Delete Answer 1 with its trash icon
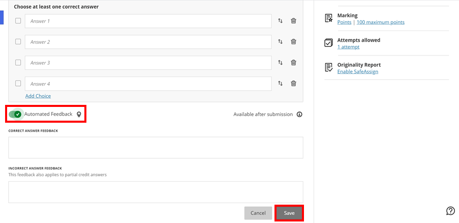 tap(293, 21)
